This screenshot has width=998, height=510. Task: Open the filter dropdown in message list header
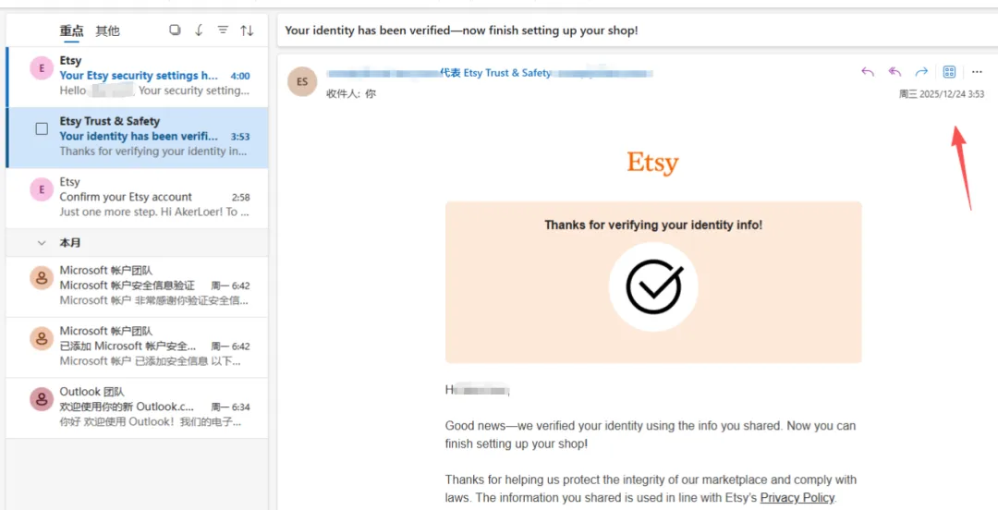click(223, 30)
